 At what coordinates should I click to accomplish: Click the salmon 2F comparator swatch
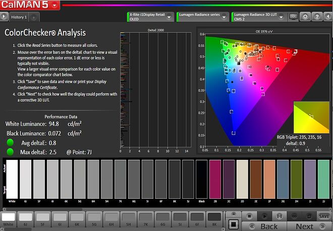tap(269, 179)
